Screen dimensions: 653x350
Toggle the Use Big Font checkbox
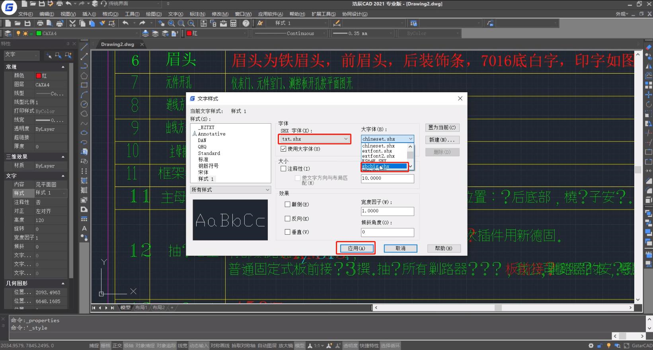283,149
